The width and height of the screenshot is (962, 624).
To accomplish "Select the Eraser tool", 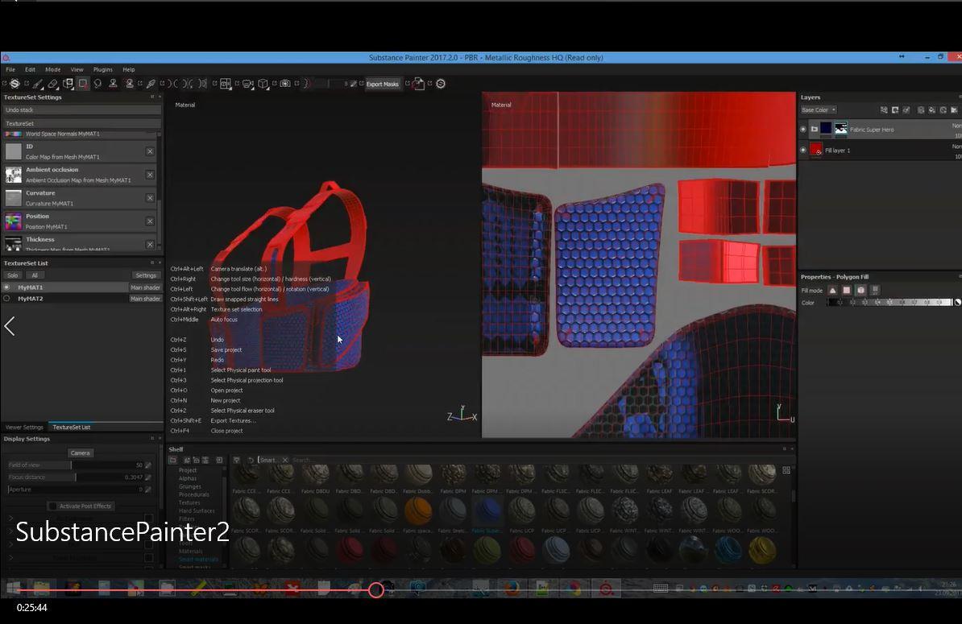I will pyautogui.click(x=52, y=84).
